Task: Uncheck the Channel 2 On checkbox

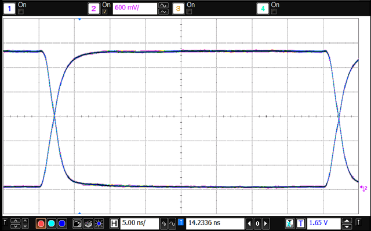Action: pyautogui.click(x=105, y=12)
